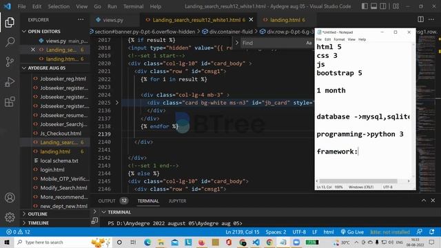Toggle secondary side bar layout icon
Image resolution: width=441 pixels, height=248 pixels.
click(383, 6)
